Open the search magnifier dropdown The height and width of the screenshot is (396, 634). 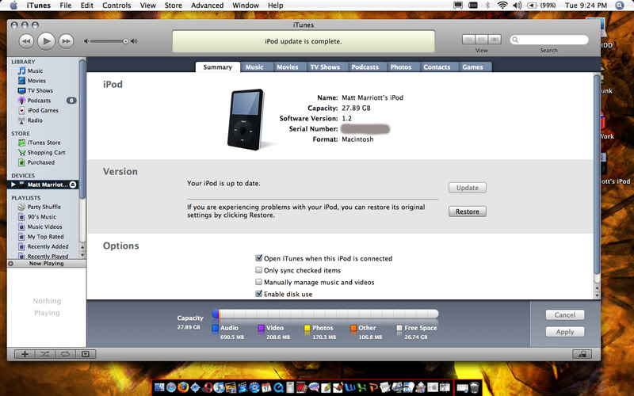pos(514,40)
